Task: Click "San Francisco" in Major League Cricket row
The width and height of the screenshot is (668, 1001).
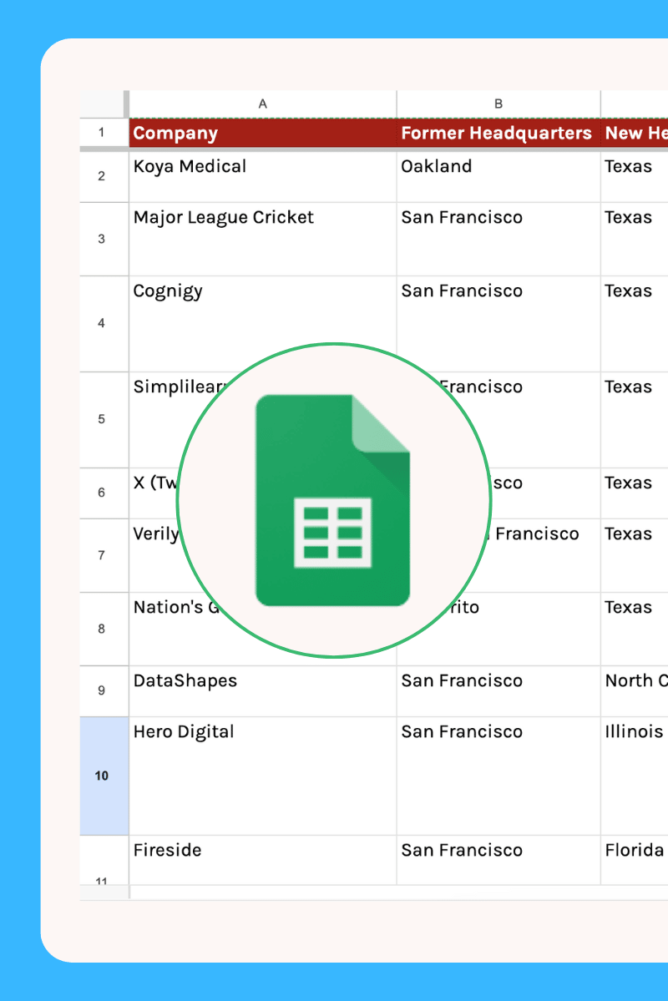Action: coord(462,218)
